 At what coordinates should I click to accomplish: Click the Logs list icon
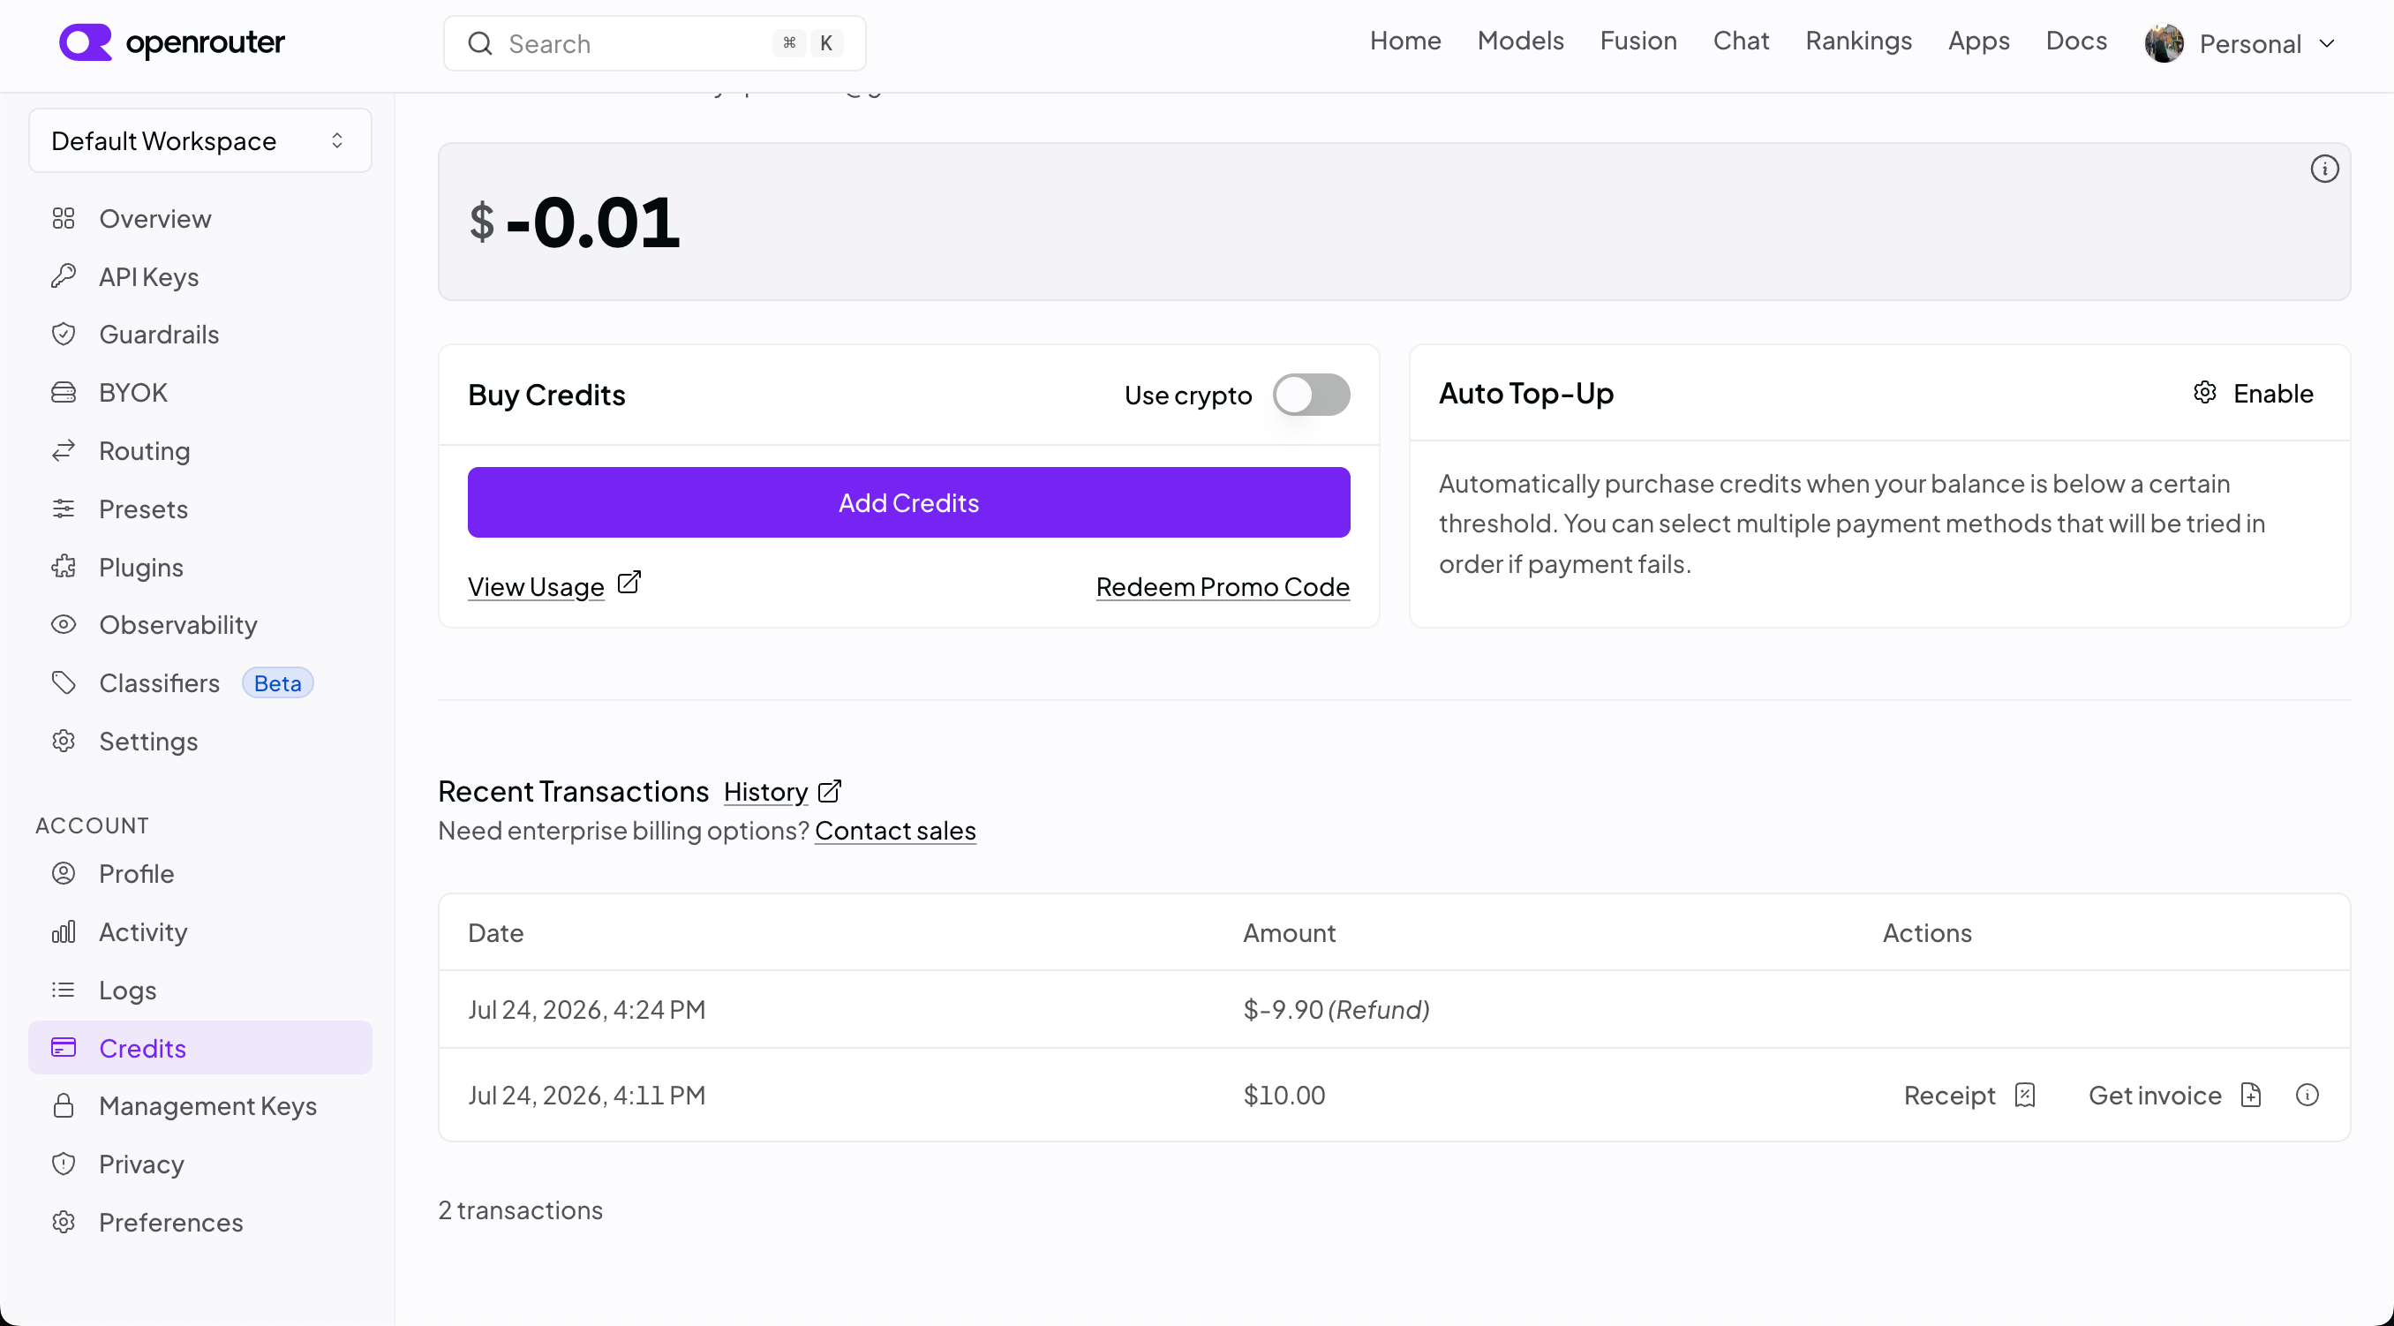pyautogui.click(x=64, y=990)
